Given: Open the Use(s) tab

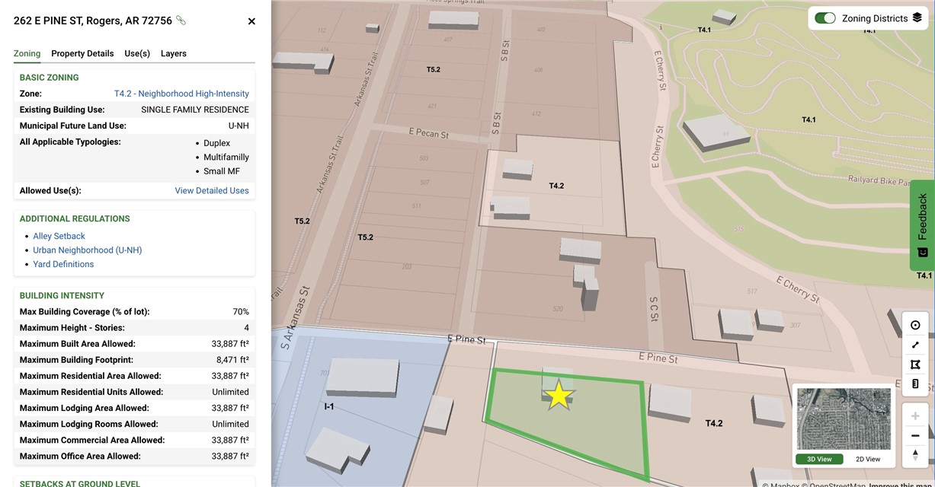Looking at the screenshot, I should 137,53.
